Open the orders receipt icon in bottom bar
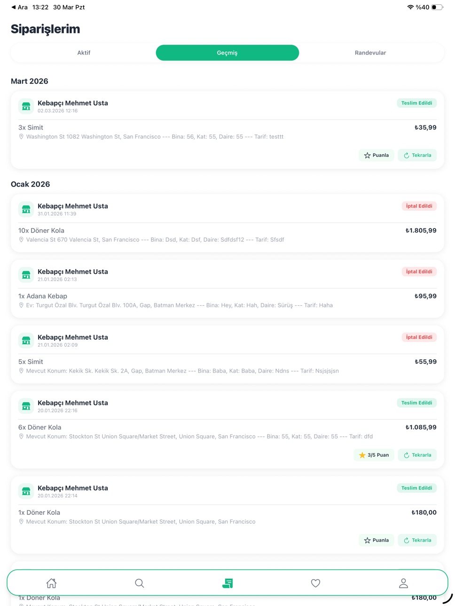 pyautogui.click(x=227, y=583)
